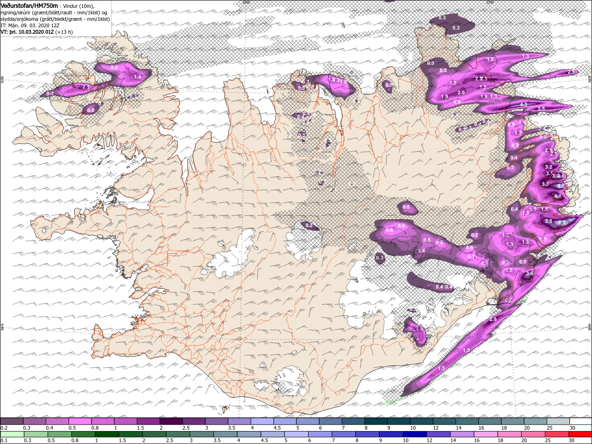Click the 4.3 precipitation value in the northeast

524,105
